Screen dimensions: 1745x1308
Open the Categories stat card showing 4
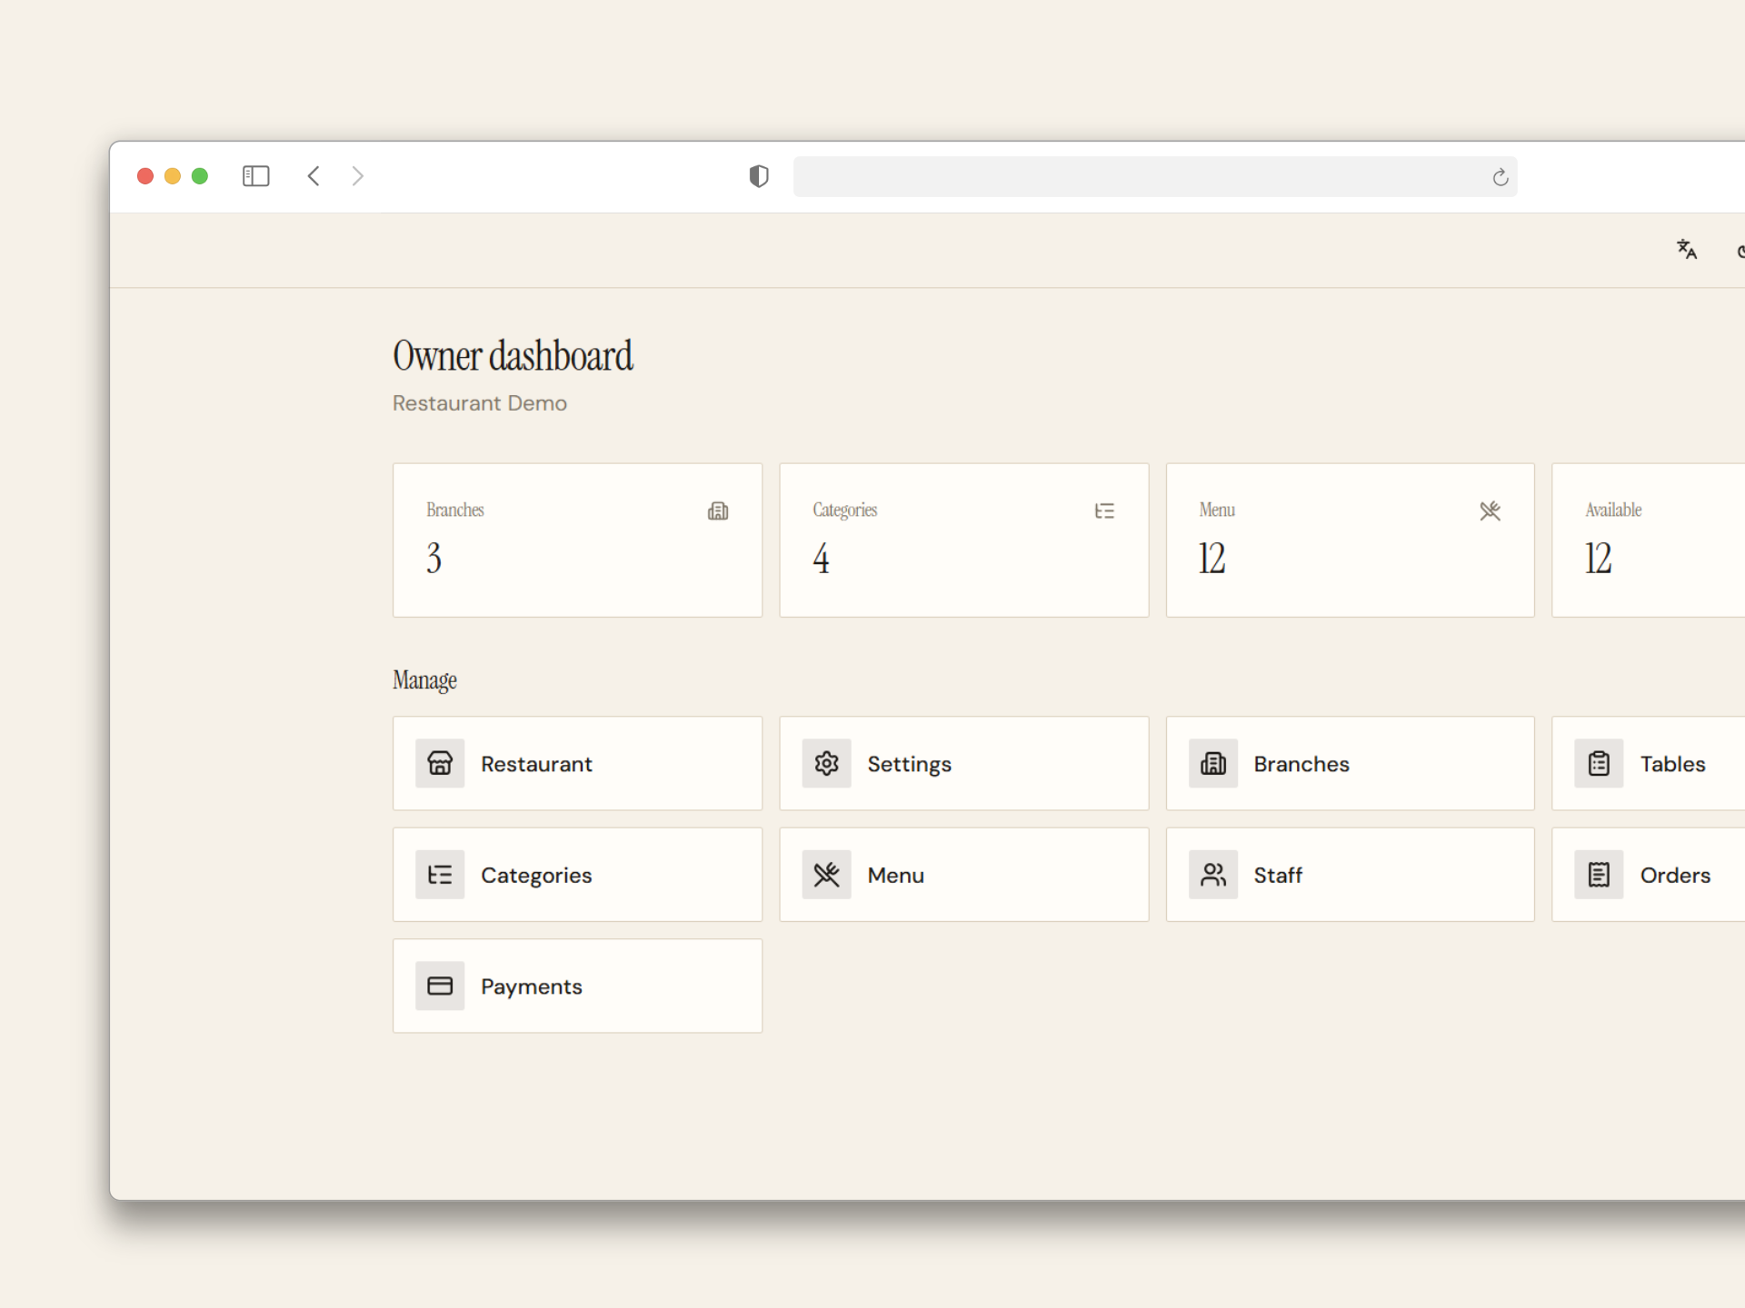click(x=963, y=540)
